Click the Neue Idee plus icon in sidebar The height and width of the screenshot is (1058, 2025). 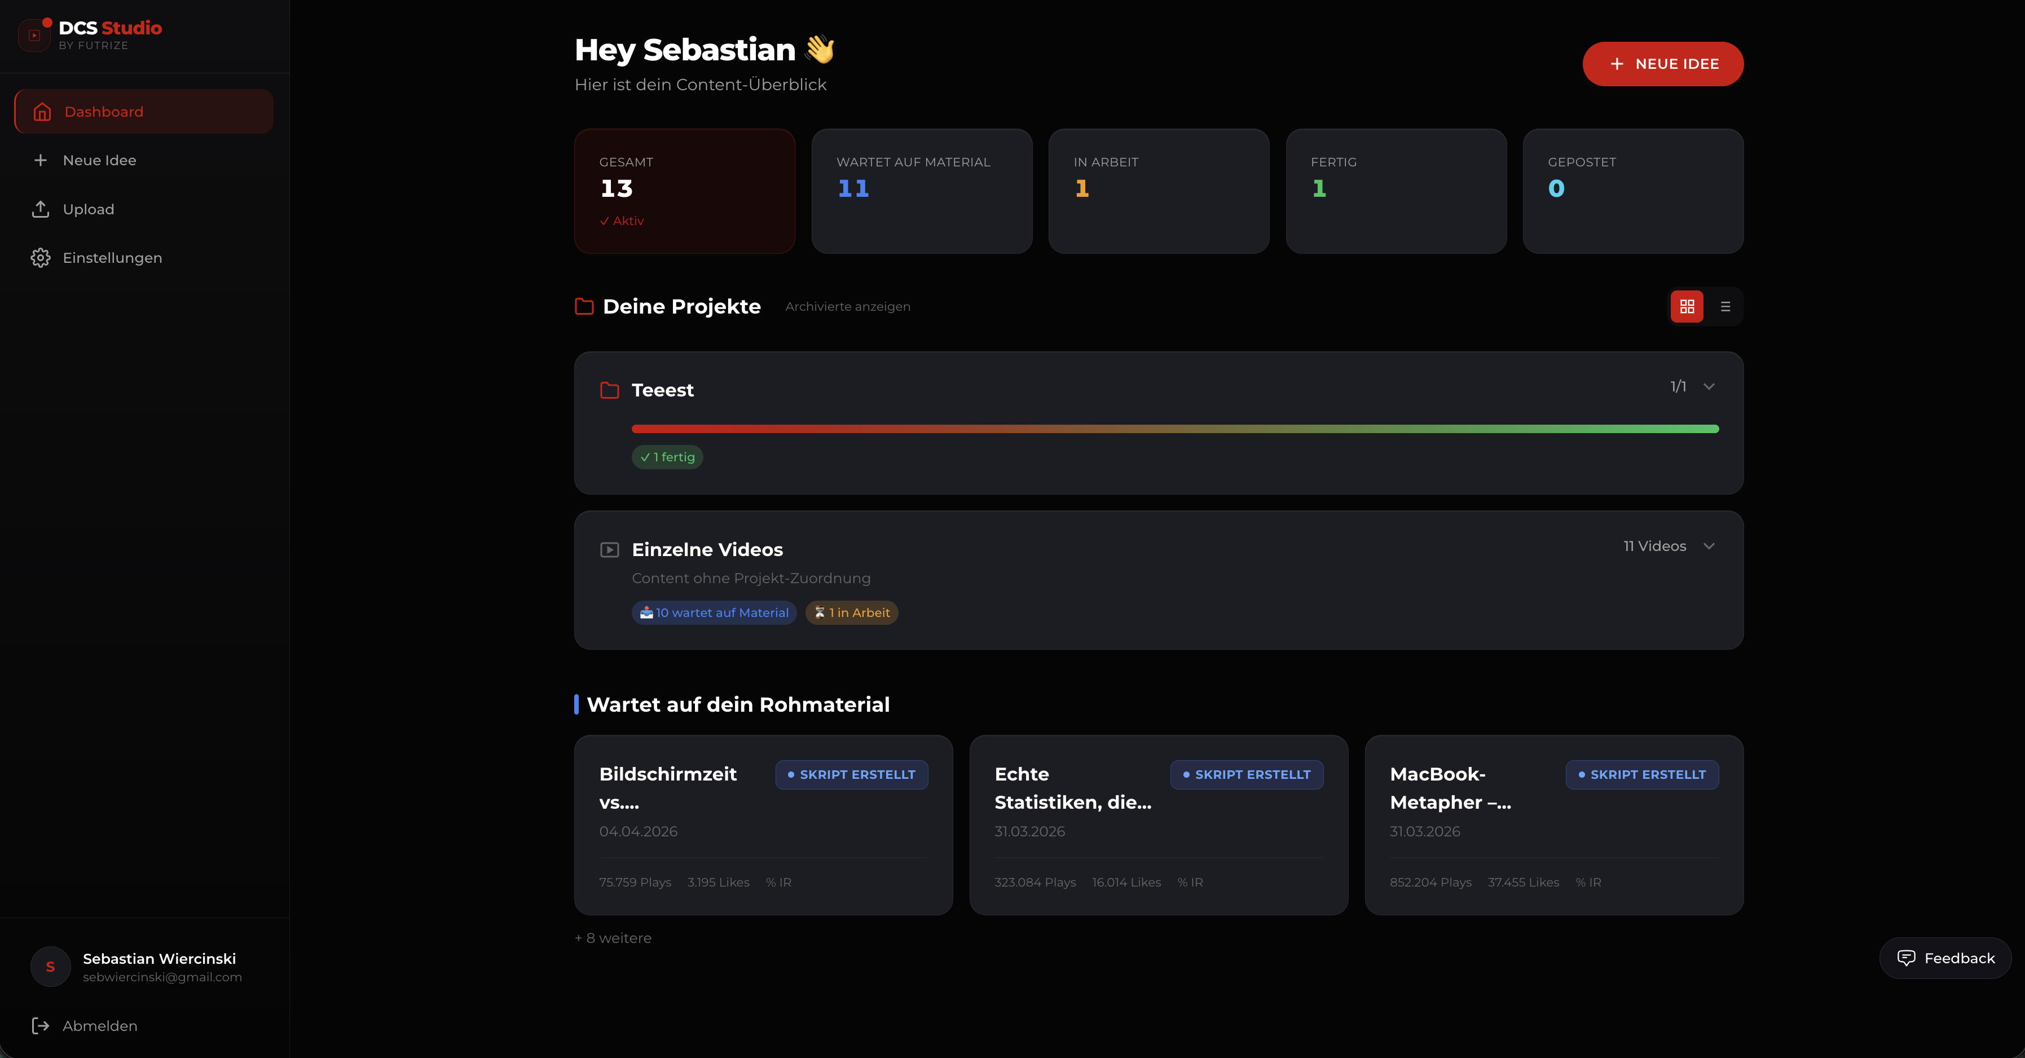coord(41,160)
